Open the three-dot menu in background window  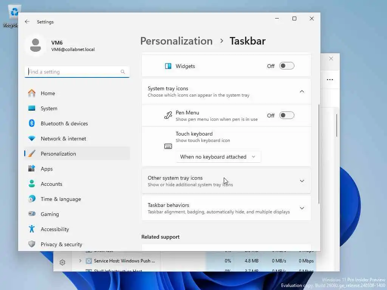330,80
